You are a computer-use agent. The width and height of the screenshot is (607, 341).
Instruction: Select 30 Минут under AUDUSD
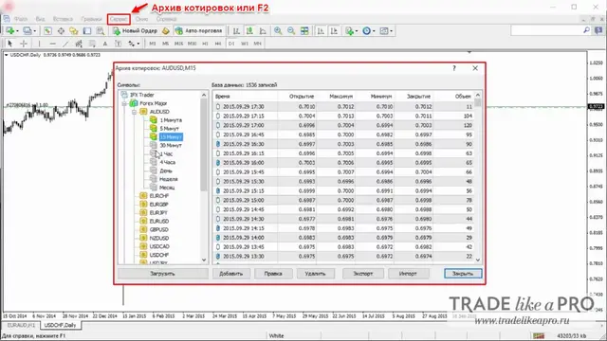[171, 145]
